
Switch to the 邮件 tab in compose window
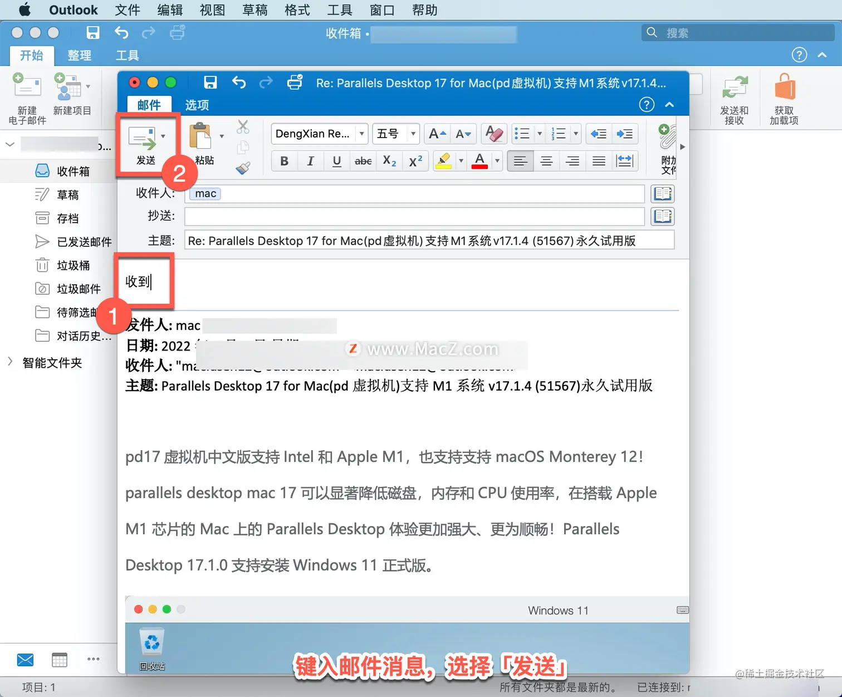(x=149, y=105)
